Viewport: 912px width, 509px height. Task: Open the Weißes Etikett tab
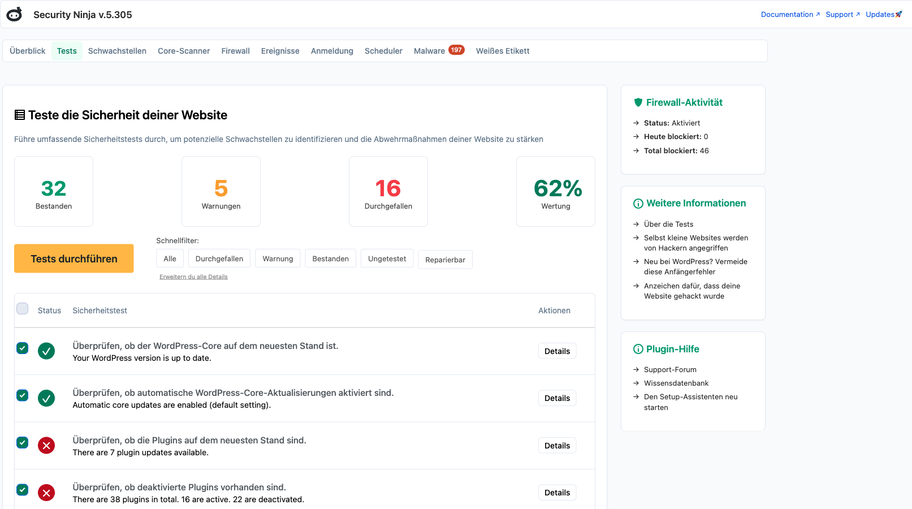coord(503,51)
